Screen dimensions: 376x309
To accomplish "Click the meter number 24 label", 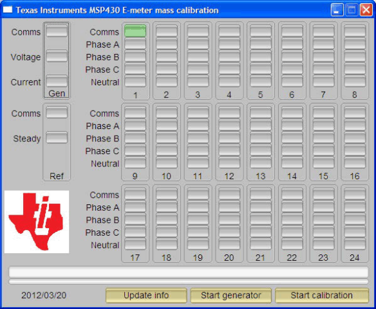I will (x=355, y=258).
